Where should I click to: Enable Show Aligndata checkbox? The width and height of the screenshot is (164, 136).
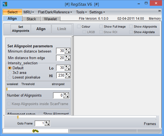[x=131, y=32]
